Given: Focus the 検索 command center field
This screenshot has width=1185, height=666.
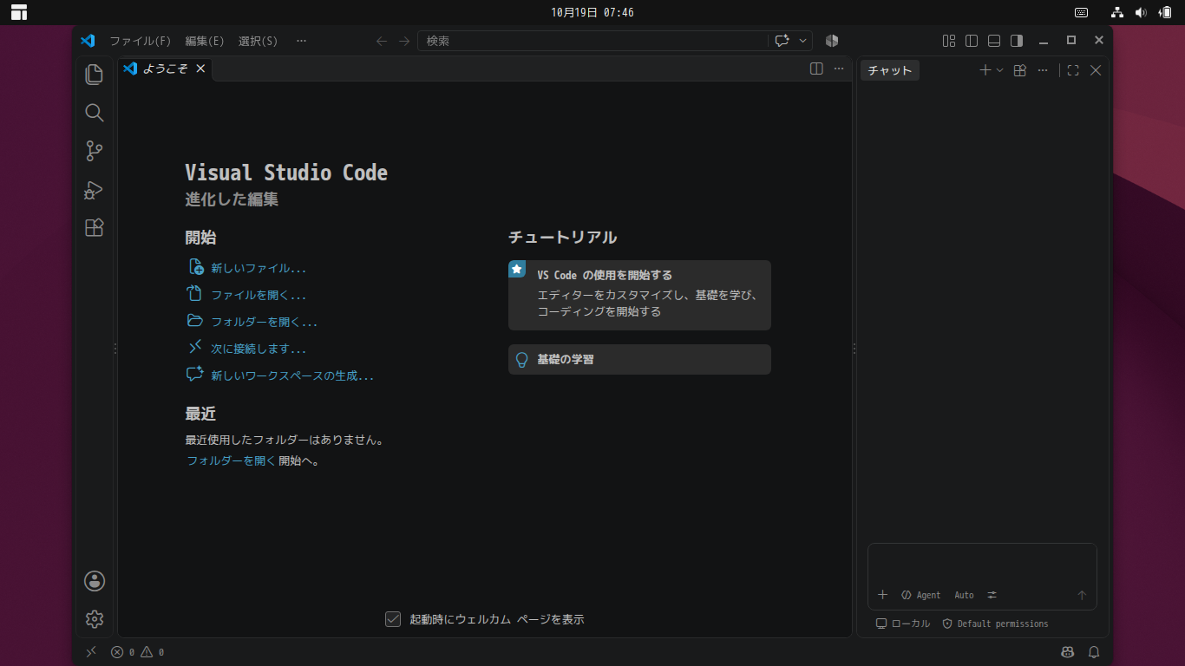Looking at the screenshot, I should coord(592,41).
